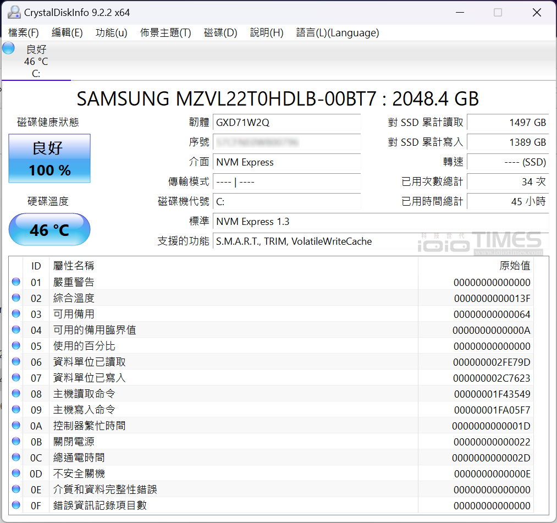Select the C: drive tab showing 良好 46 °C
The height and width of the screenshot is (523, 557).
[x=36, y=61]
